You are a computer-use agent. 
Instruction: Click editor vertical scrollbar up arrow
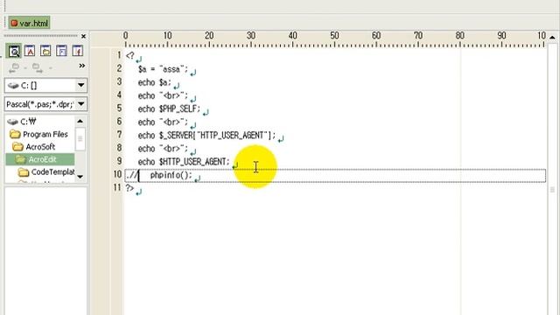point(552,37)
